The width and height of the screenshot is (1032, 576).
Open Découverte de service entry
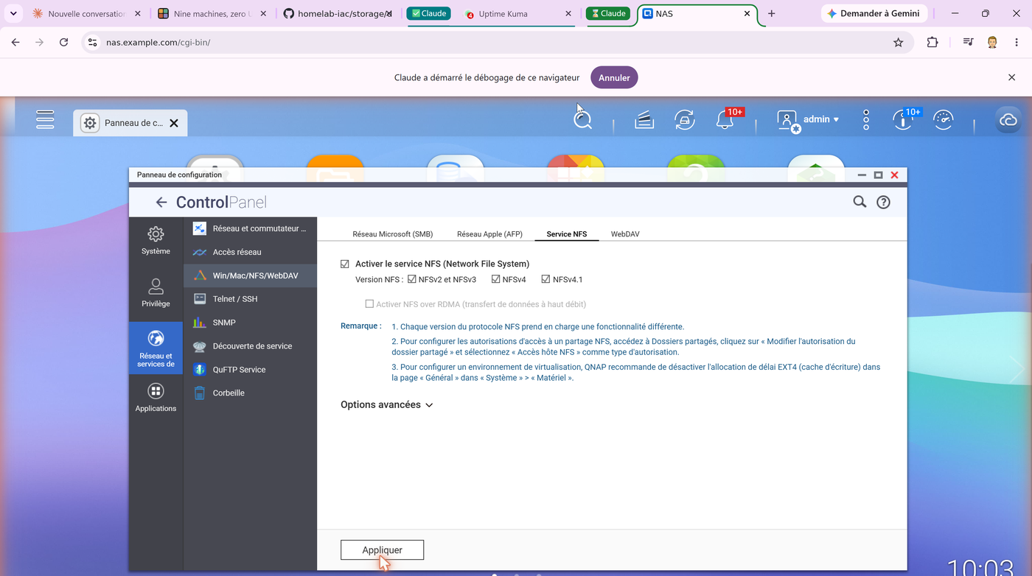[x=250, y=346]
